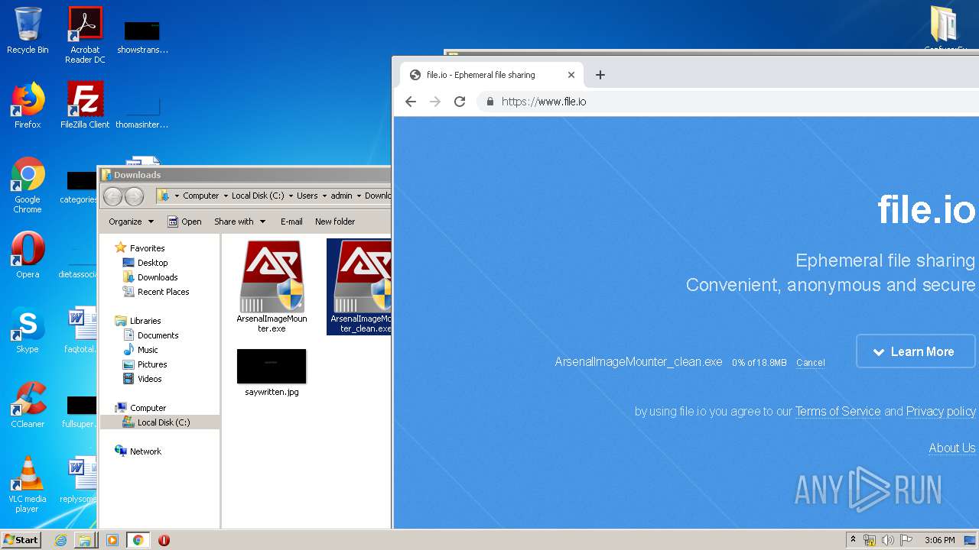Click Learn More button on file.io

point(916,351)
